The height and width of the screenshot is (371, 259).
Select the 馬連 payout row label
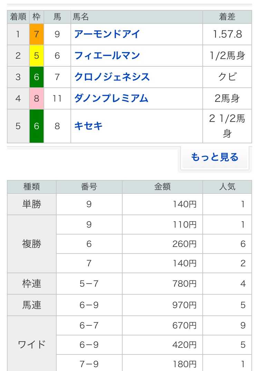[32, 305]
